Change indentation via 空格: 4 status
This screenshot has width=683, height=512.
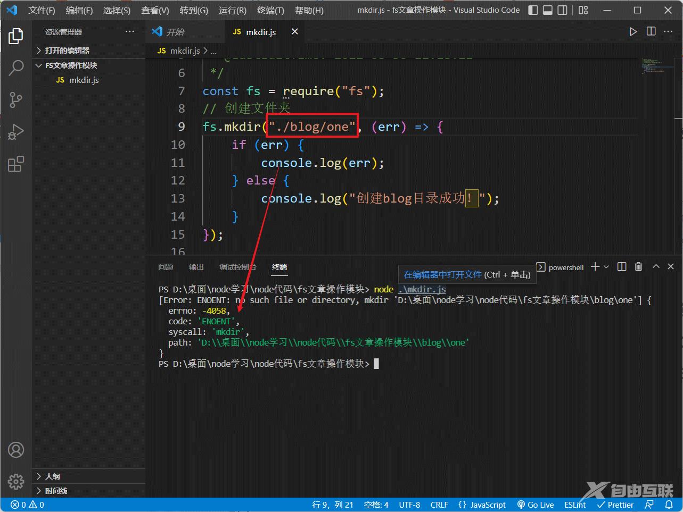[376, 505]
